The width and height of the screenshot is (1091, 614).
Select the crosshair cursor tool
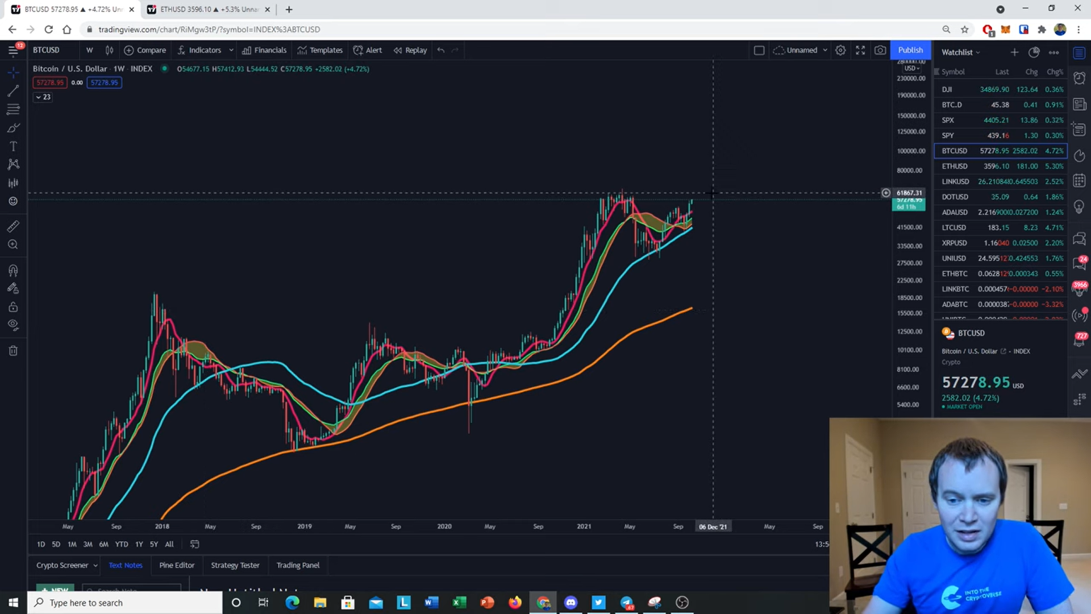[13, 72]
